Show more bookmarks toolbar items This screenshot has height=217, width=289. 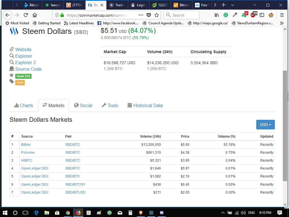[282, 23]
